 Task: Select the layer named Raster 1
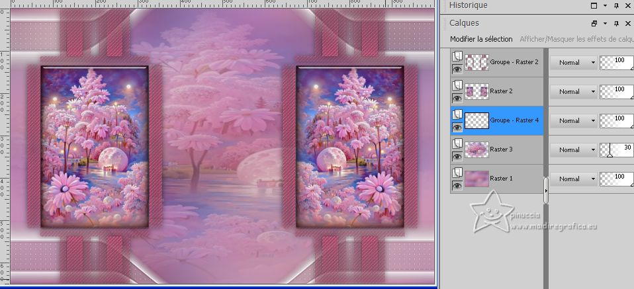coord(502,179)
